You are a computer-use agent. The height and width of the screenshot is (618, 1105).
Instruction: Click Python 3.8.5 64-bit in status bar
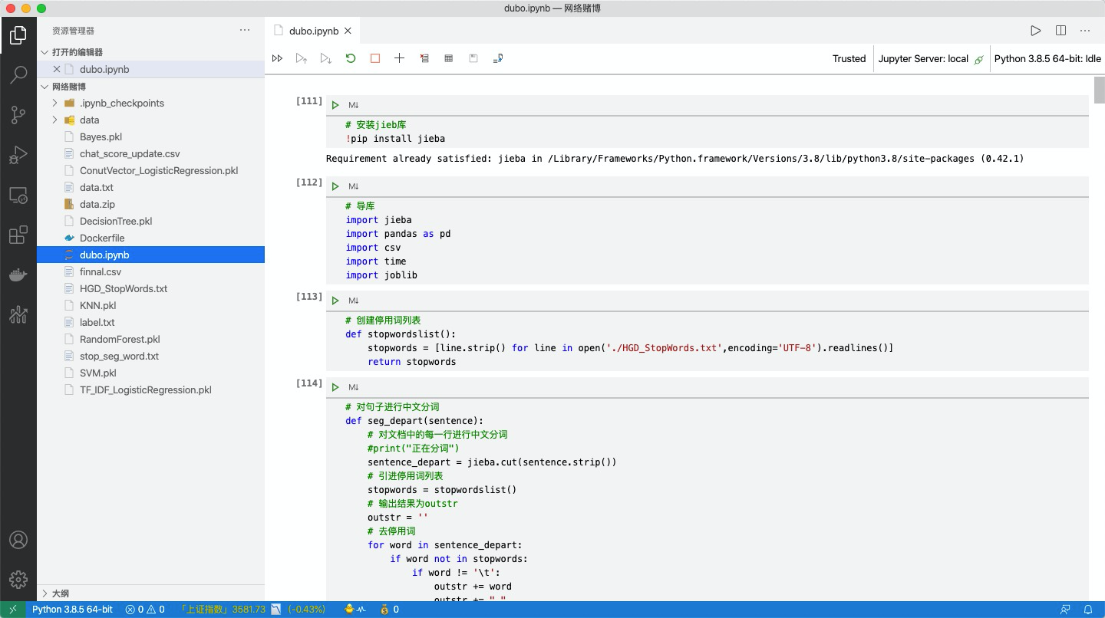point(72,610)
